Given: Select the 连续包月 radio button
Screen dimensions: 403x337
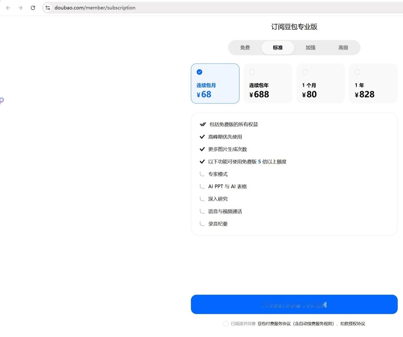Looking at the screenshot, I should pyautogui.click(x=199, y=72).
